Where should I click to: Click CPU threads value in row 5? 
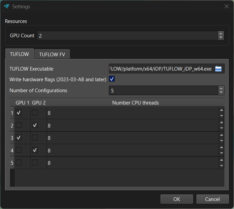[x=133, y=163]
